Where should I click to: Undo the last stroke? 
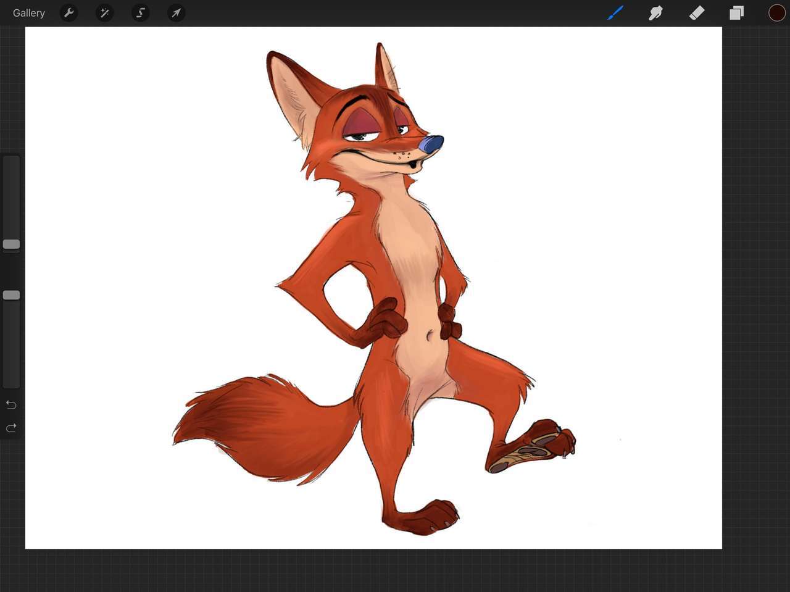(x=11, y=404)
